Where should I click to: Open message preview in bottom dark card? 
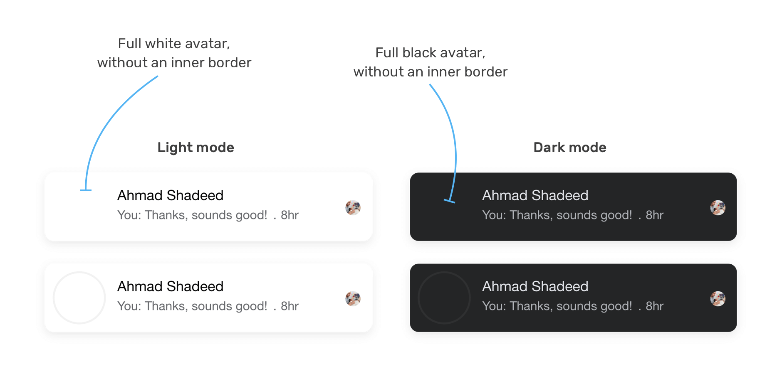(557, 306)
